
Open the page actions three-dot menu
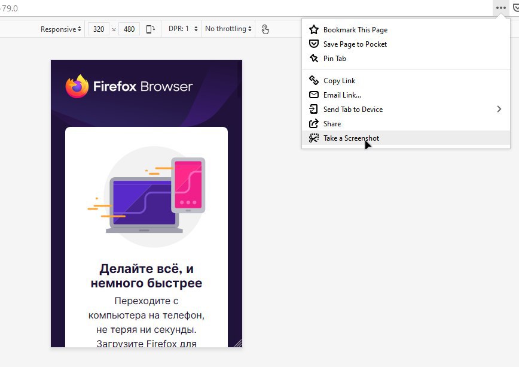click(501, 8)
